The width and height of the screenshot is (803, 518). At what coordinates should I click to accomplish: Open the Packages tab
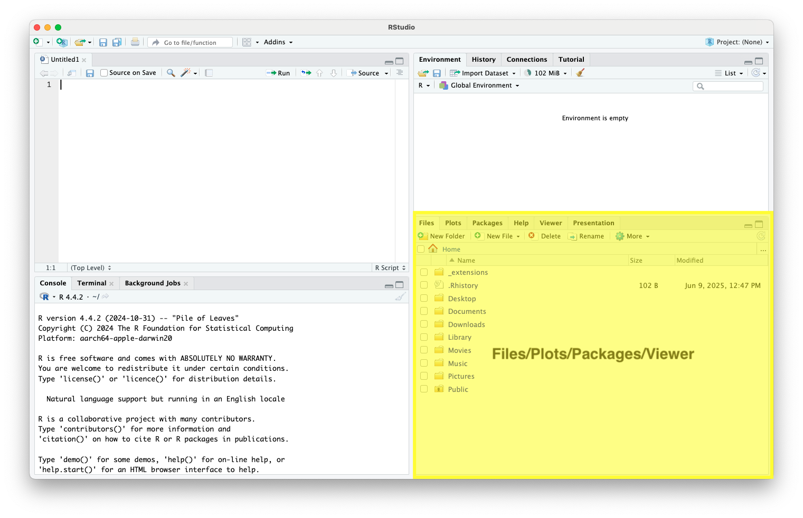click(487, 223)
